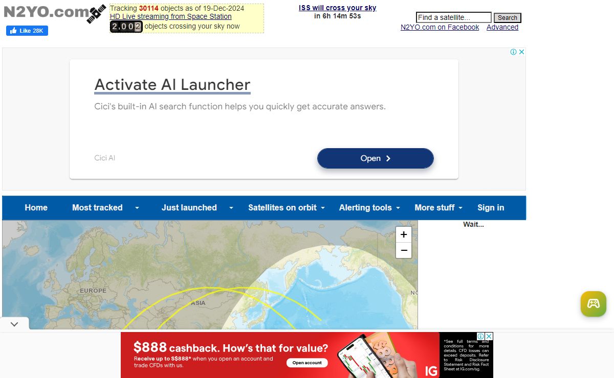
Task: Click the ad info icon in top banner
Action: click(513, 52)
